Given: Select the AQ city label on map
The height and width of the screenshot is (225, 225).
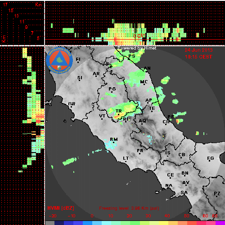Looking at the screenshot, I should point(142,121).
